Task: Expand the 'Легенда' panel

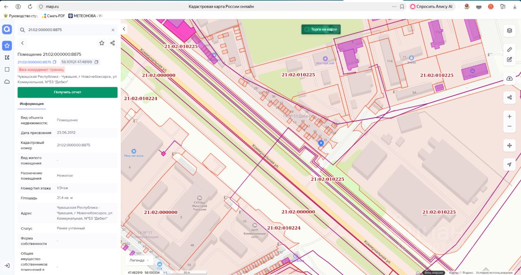Action: tap(139, 260)
